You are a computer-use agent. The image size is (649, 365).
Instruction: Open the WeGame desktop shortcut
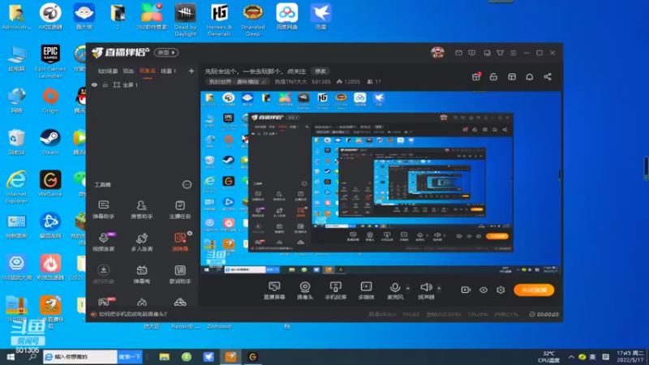tap(50, 183)
